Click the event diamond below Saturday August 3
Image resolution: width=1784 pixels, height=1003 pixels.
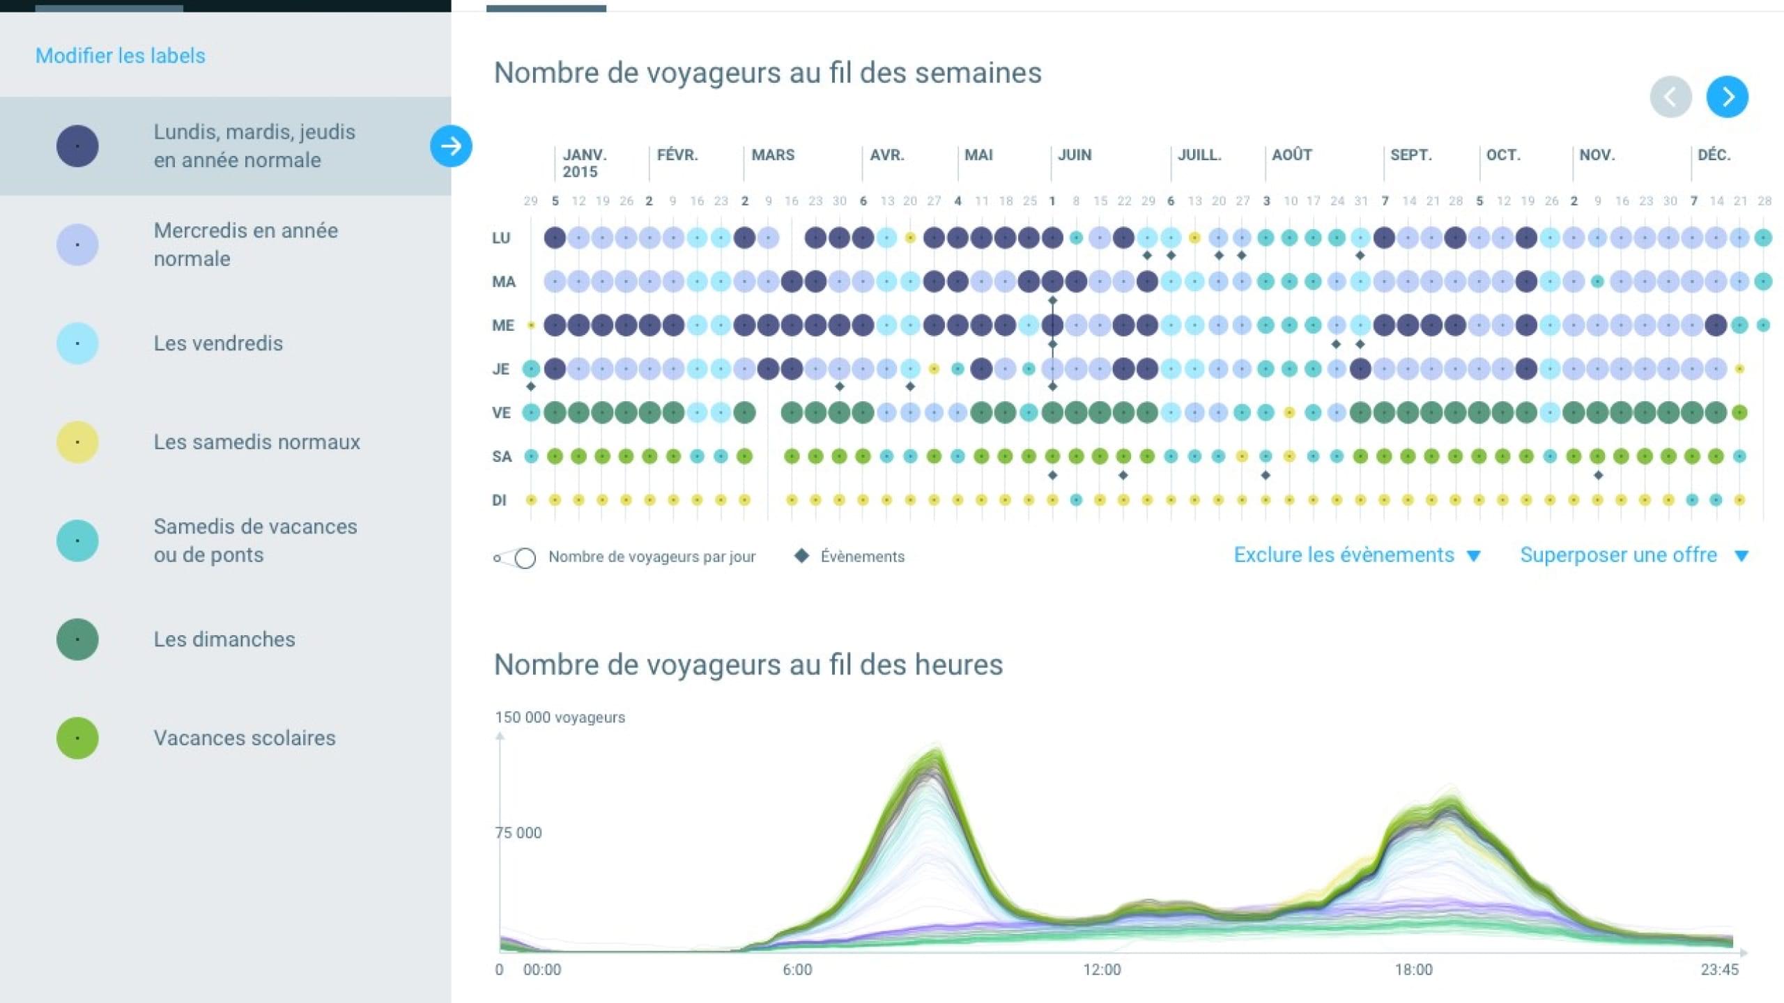(x=1266, y=475)
